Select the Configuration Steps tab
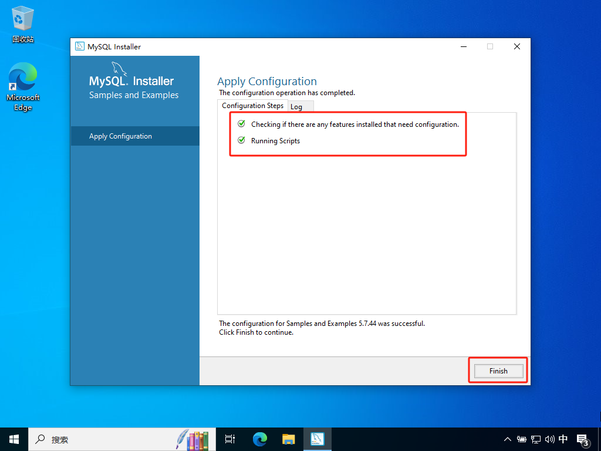 [x=252, y=106]
